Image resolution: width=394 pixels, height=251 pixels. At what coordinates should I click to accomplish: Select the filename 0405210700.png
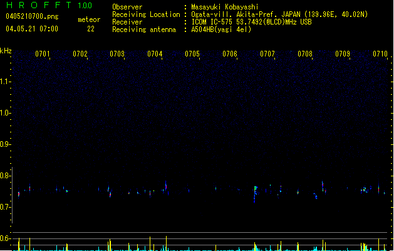[32, 16]
